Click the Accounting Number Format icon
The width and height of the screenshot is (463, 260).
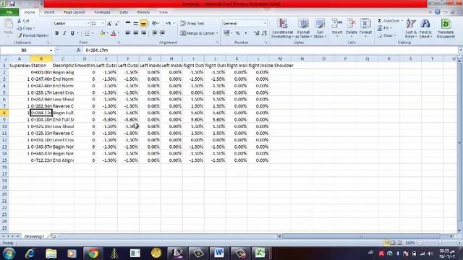pyautogui.click(x=226, y=33)
